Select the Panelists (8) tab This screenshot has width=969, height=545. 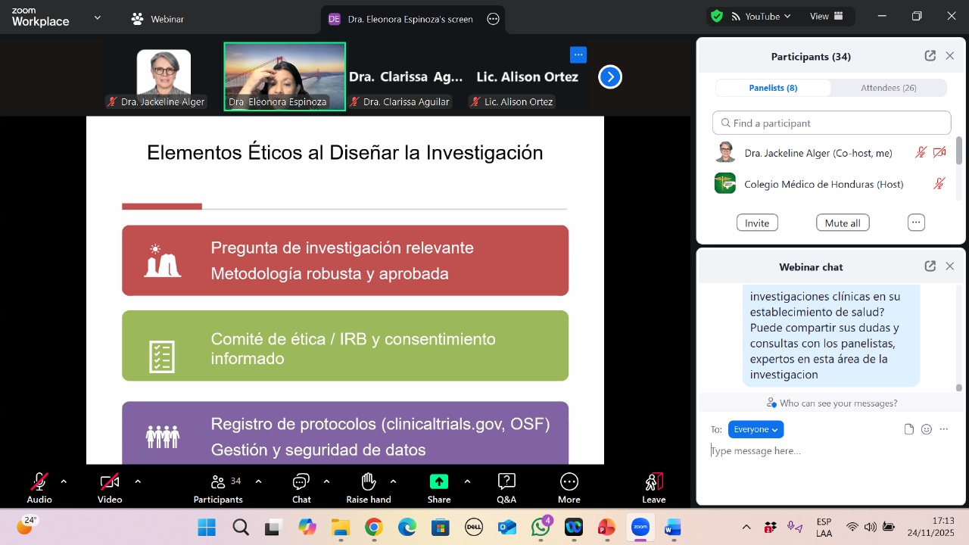tap(773, 88)
